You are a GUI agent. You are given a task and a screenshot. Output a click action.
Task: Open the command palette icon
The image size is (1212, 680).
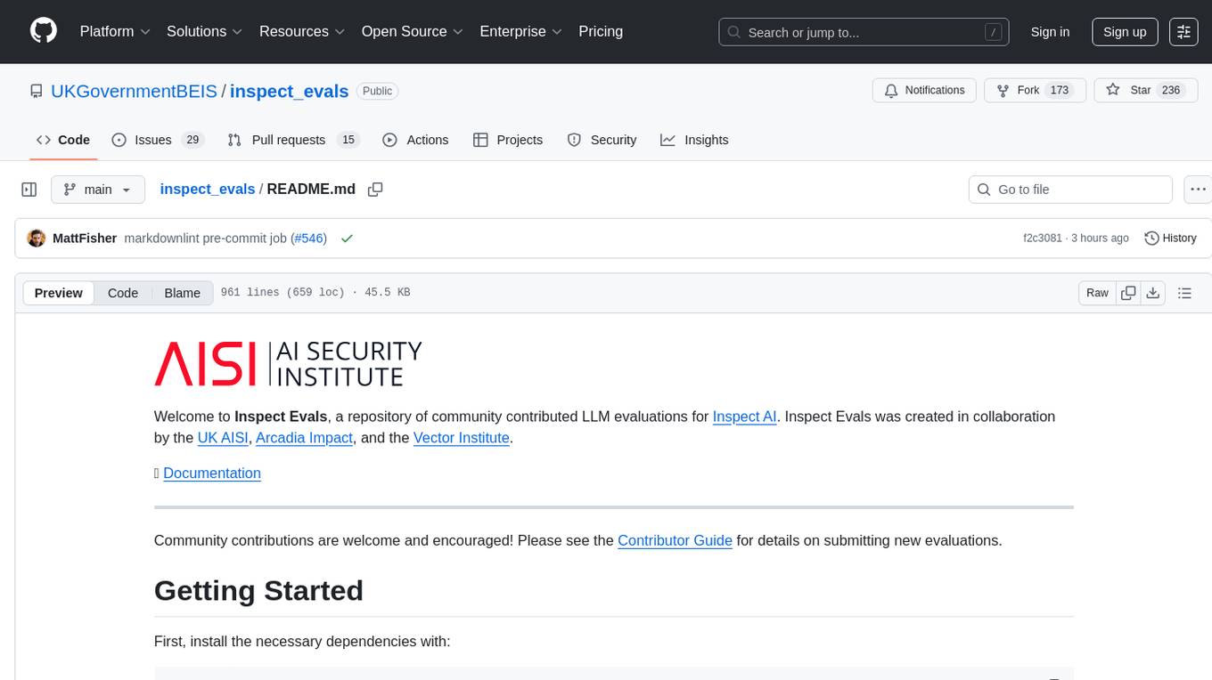pyautogui.click(x=1183, y=32)
